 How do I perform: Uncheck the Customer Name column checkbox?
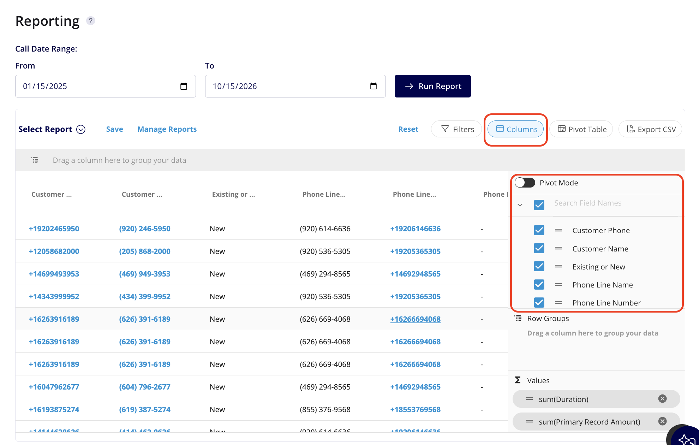[539, 248]
